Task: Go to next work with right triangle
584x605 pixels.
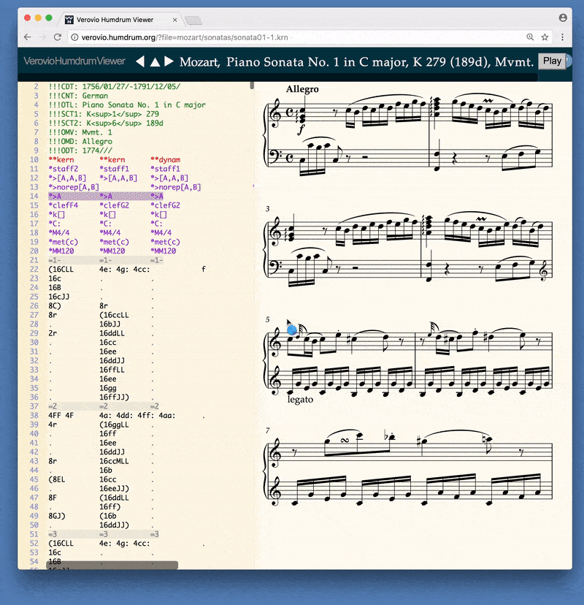Action: point(169,61)
